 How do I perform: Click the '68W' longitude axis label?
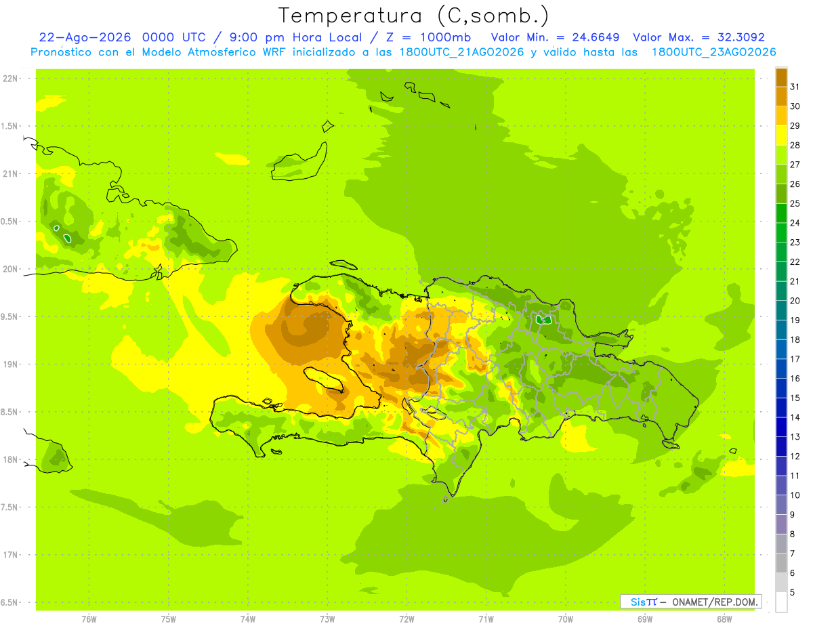[x=724, y=619]
